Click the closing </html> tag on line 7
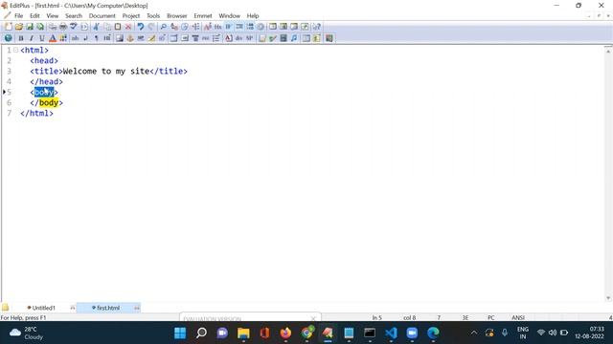 (x=36, y=113)
